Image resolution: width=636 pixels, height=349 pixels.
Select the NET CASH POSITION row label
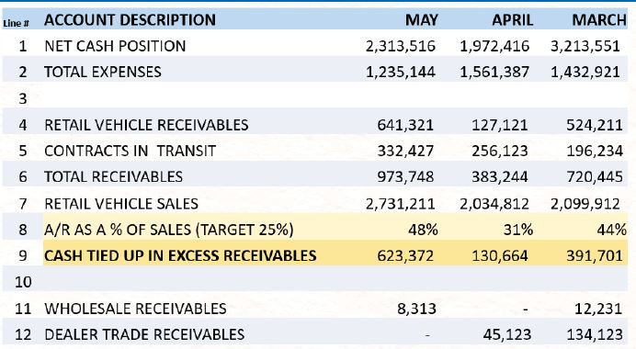[115, 46]
